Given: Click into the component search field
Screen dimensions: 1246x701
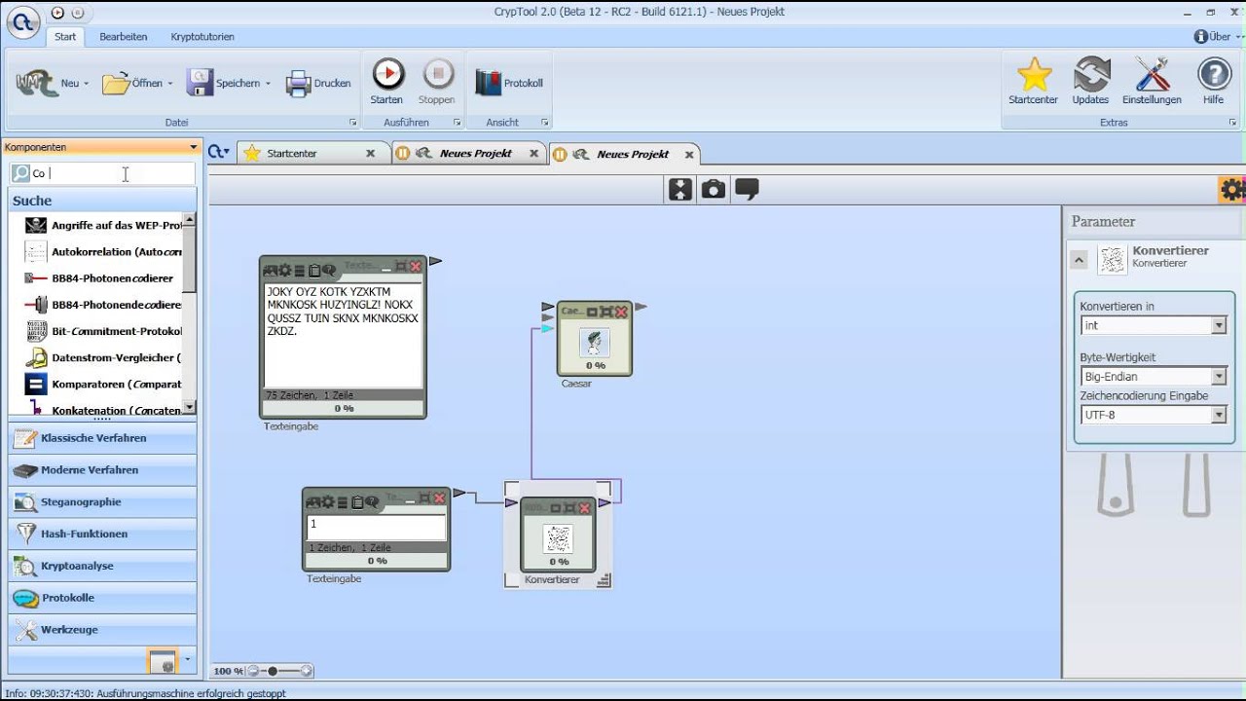Looking at the screenshot, I should [112, 173].
